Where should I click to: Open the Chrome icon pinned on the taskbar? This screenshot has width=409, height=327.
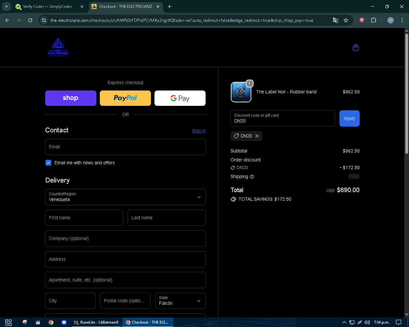coord(51,322)
